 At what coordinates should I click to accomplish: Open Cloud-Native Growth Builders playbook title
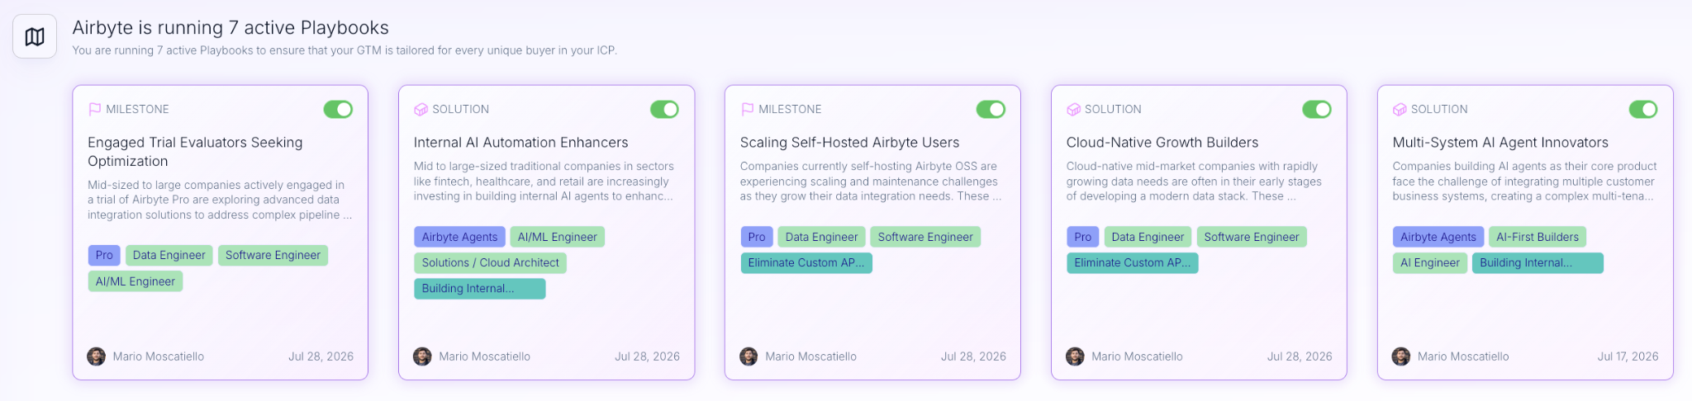(1162, 143)
